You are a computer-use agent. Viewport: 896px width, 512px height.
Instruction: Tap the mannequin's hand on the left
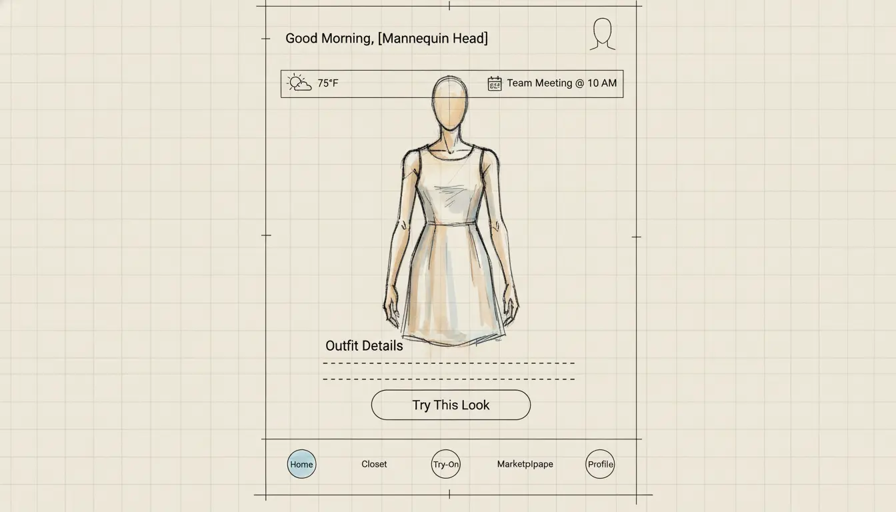tap(392, 309)
